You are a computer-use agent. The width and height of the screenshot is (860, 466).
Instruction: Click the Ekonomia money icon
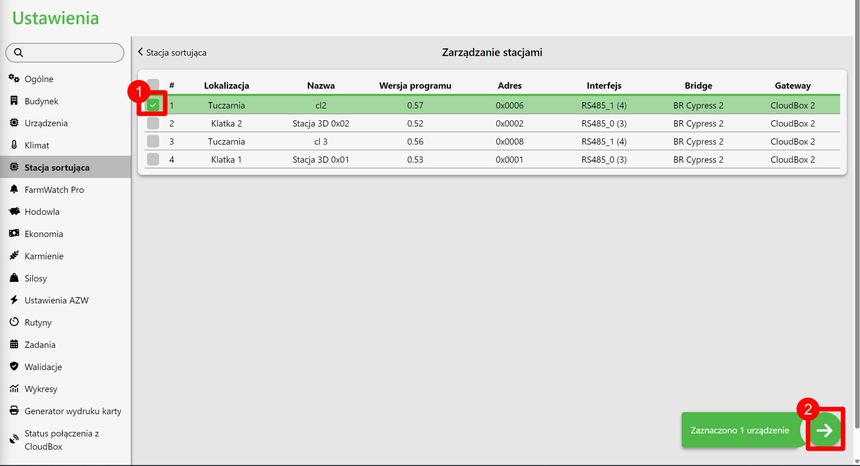[14, 233]
